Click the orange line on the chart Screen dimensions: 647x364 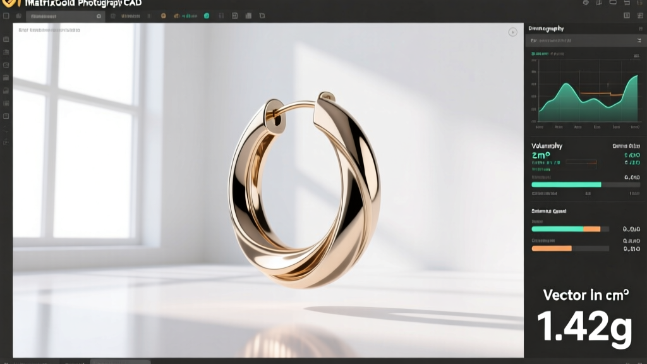pos(602,94)
